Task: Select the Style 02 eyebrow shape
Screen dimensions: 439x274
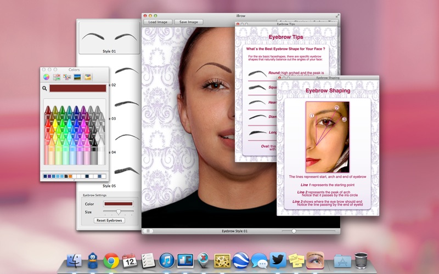Action: coord(127,71)
